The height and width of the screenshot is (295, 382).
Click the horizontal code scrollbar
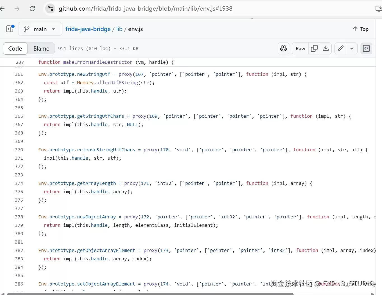point(150,294)
